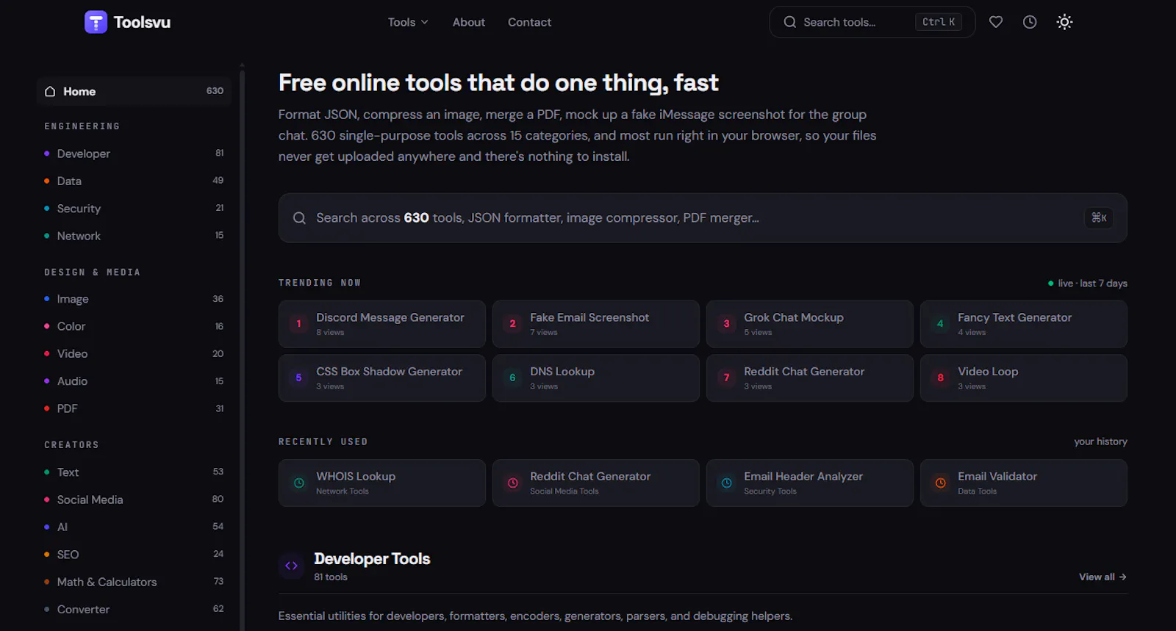Click the 'your history' label

coord(1100,441)
